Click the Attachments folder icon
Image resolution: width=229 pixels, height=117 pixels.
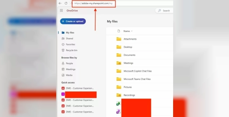pos(119,39)
